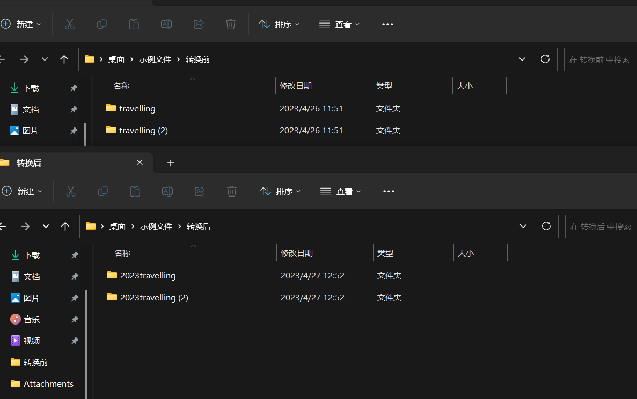637x399 pixels.
Task: Click the Cut icon in the toolbar
Action: pos(69,24)
